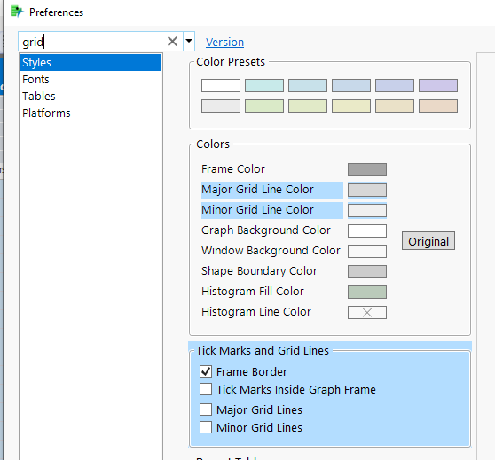Choose the light blue color preset
495x460 pixels.
coord(308,85)
